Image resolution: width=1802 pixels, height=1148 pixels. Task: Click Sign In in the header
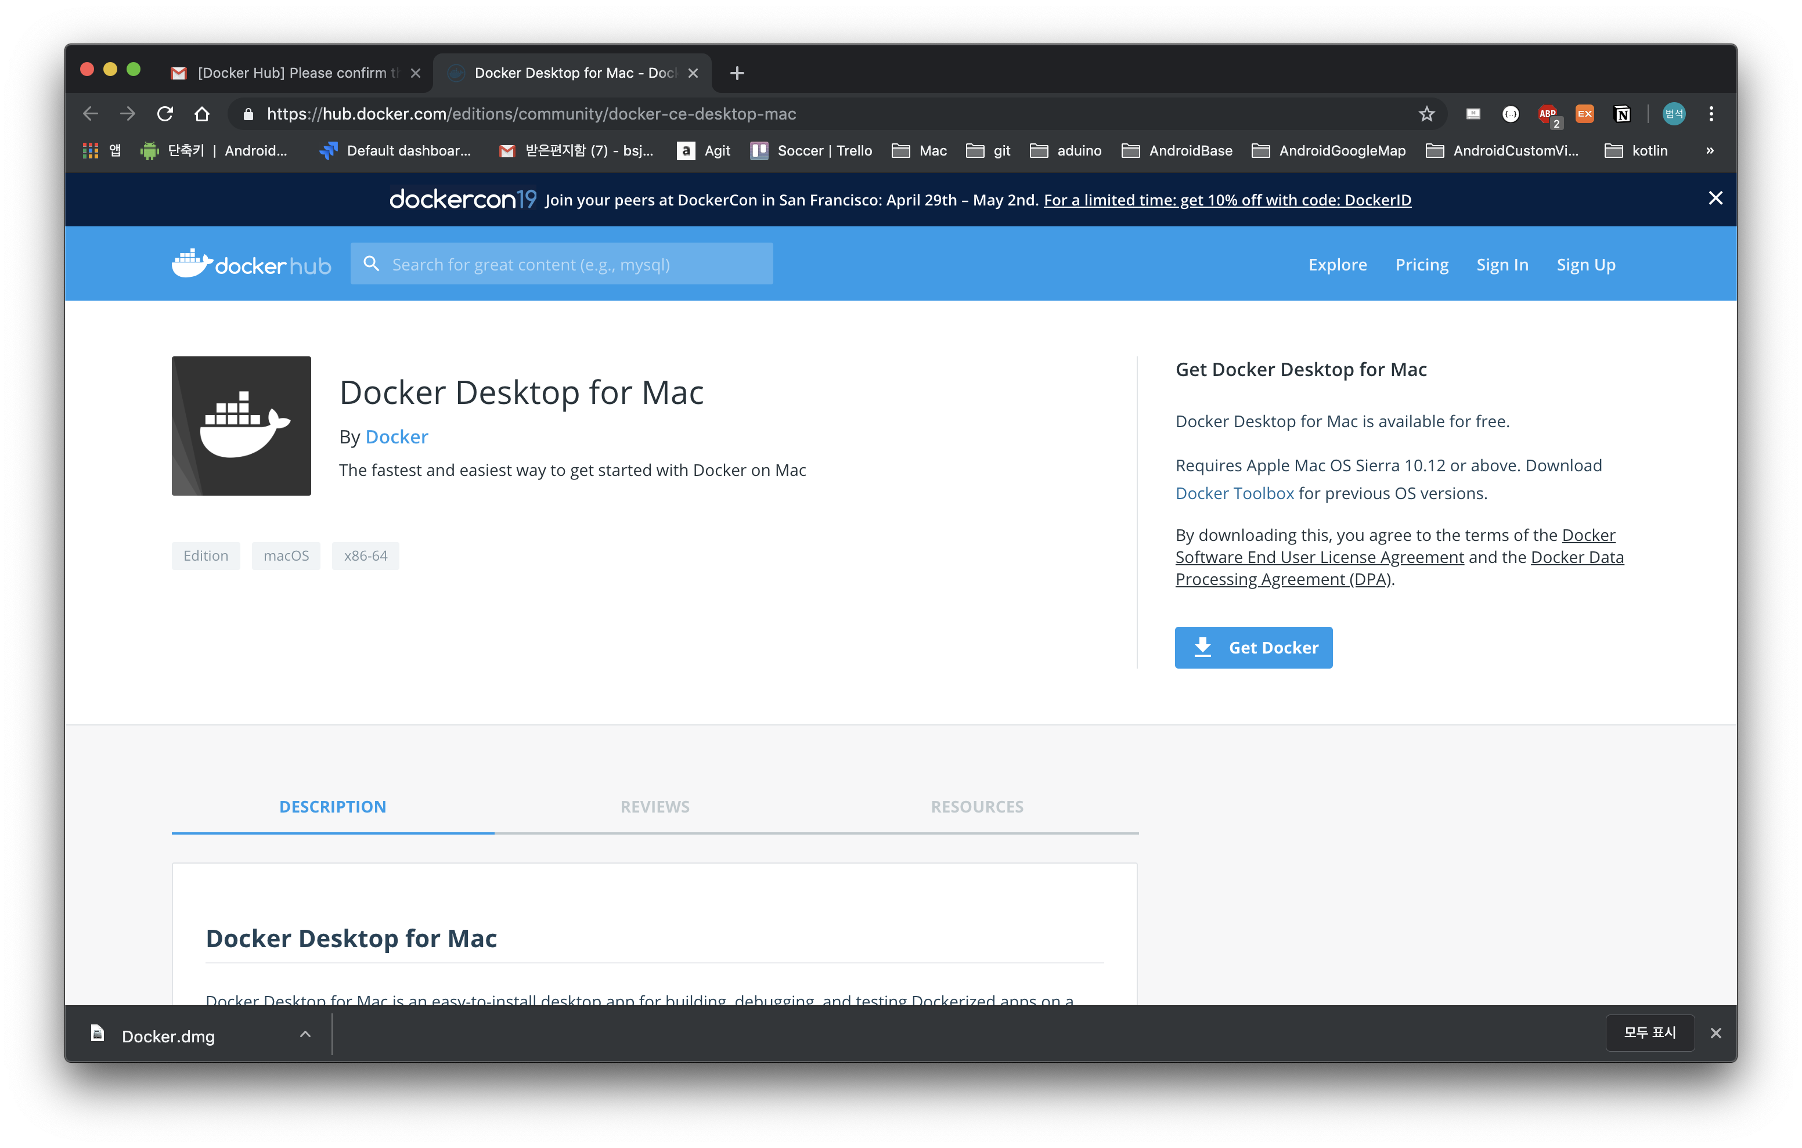(x=1502, y=264)
